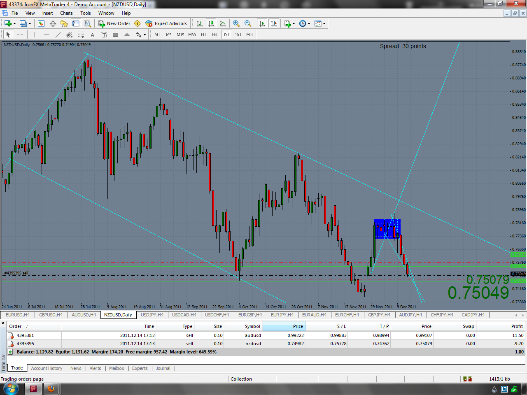Zoom in on the chart
The image size is (527, 395).
point(236,23)
